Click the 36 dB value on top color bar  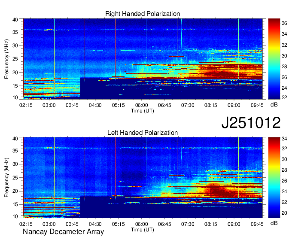click(x=285, y=24)
